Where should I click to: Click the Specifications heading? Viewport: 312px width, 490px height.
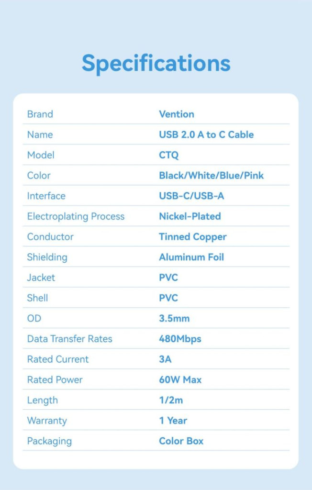click(x=156, y=64)
